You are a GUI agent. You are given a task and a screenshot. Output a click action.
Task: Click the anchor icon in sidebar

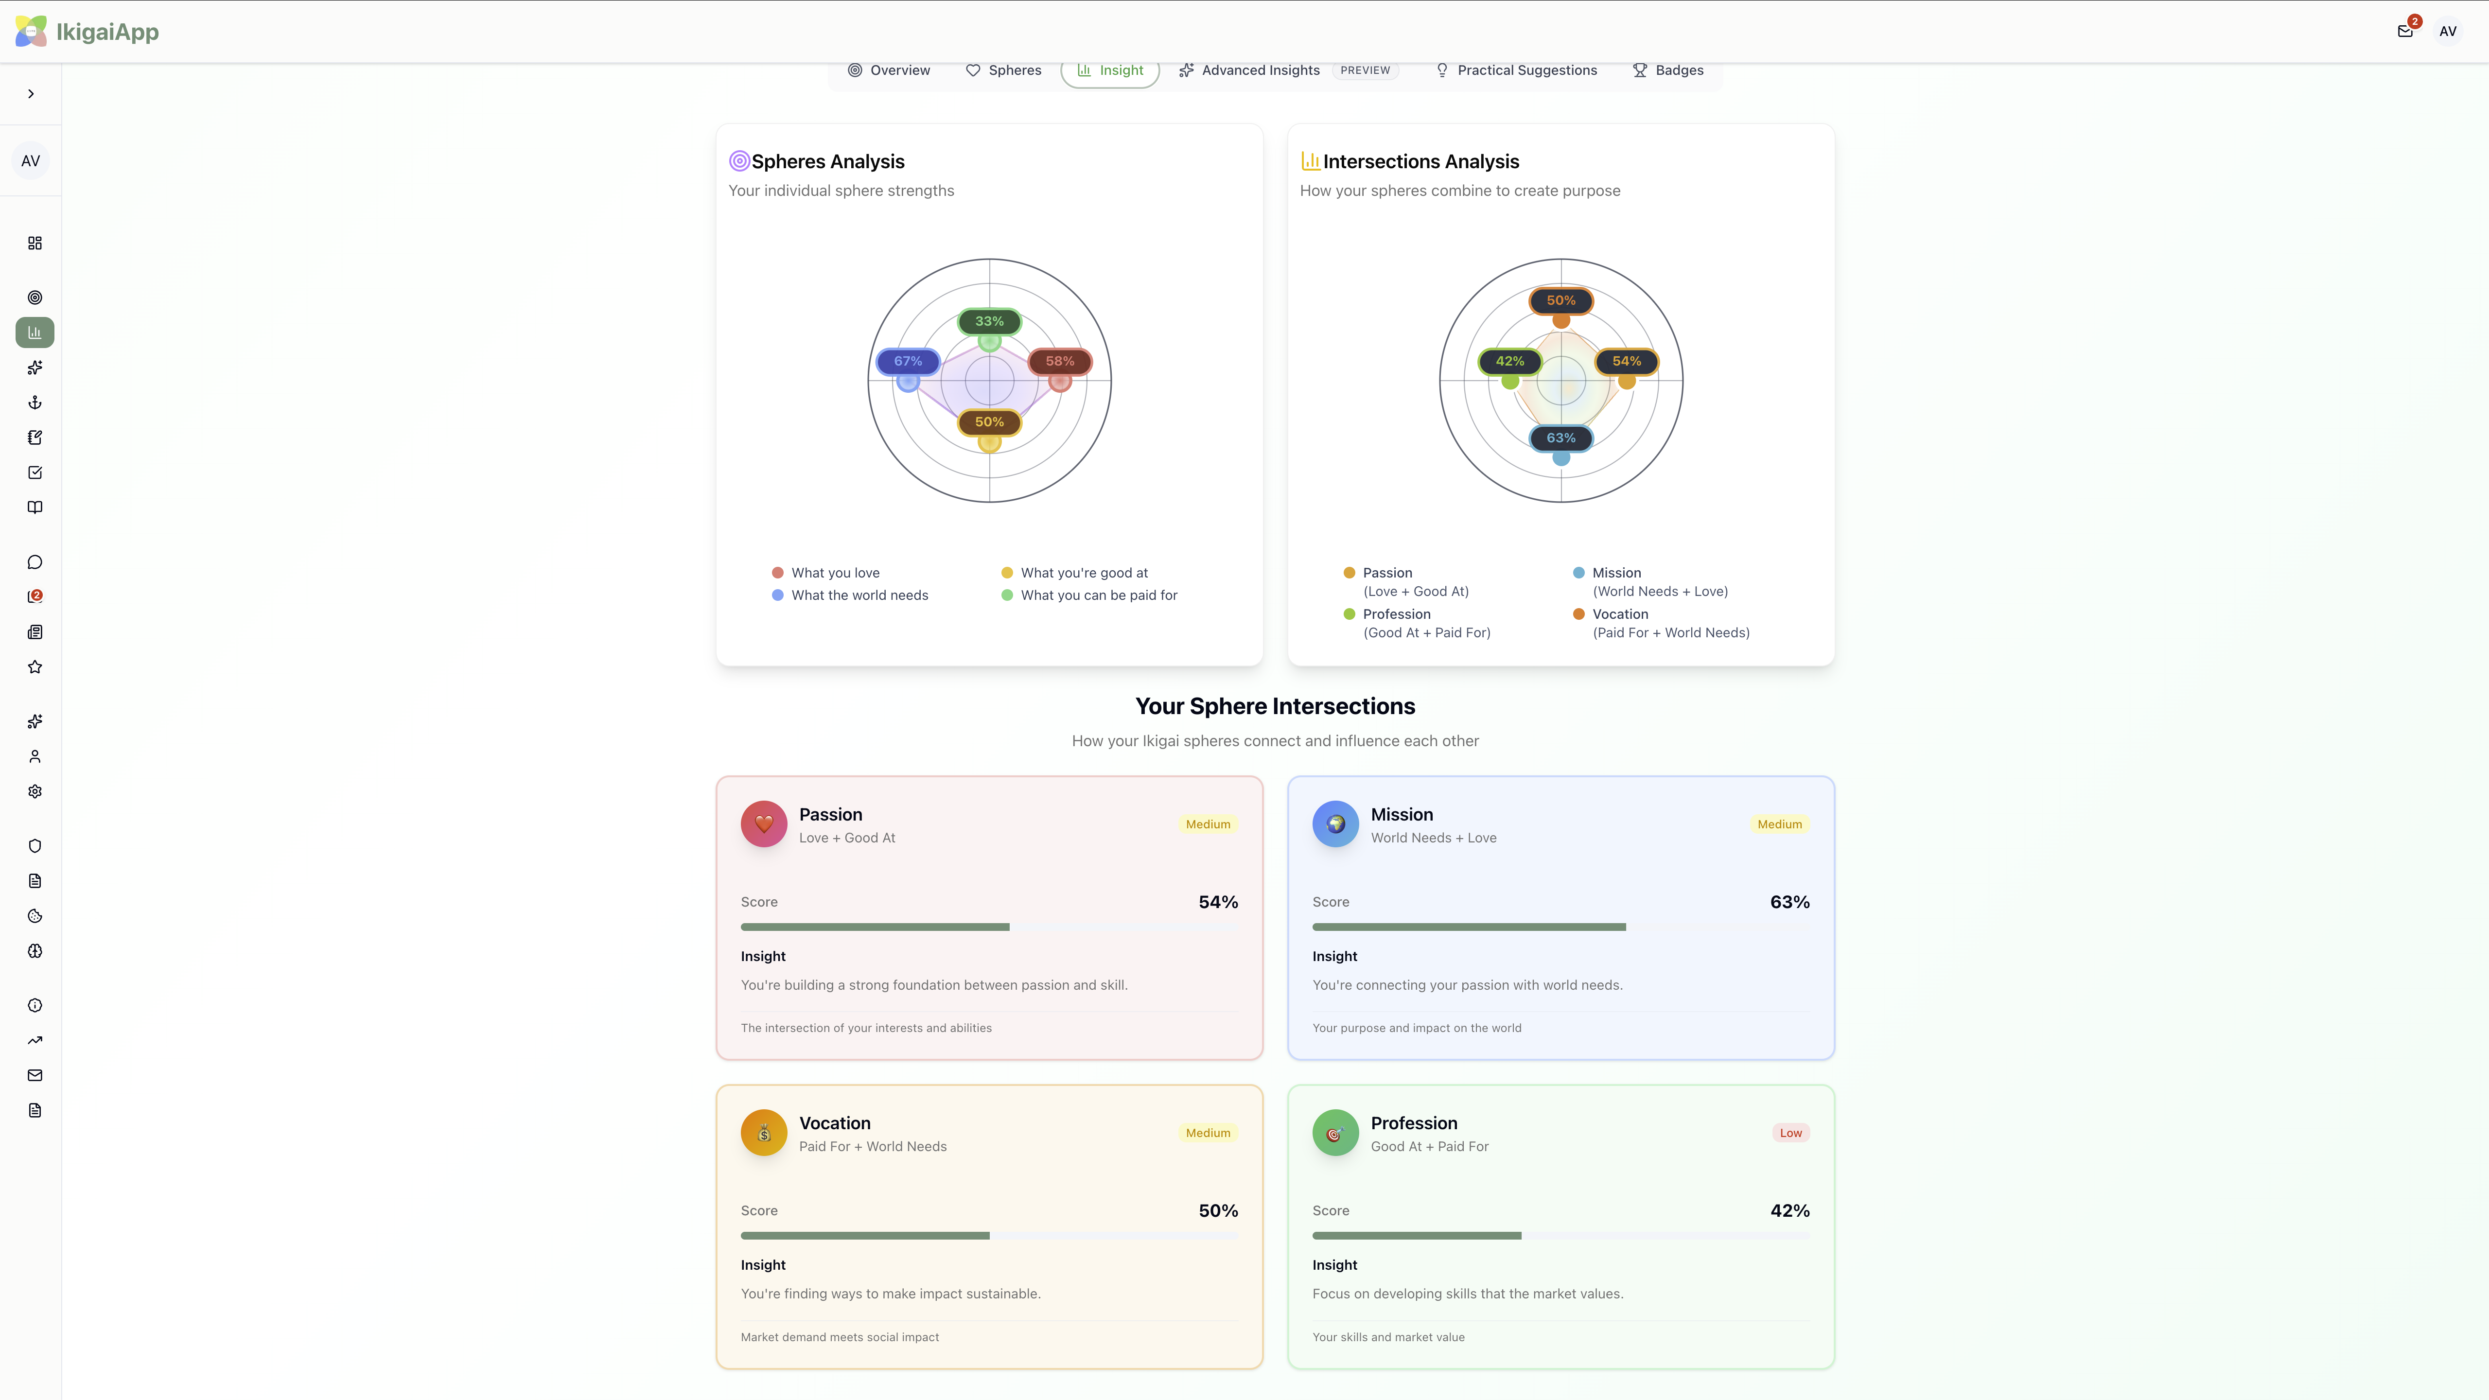click(x=35, y=402)
